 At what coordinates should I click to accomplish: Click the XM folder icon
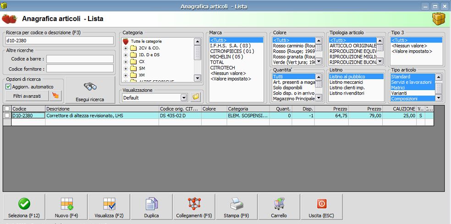[133, 75]
